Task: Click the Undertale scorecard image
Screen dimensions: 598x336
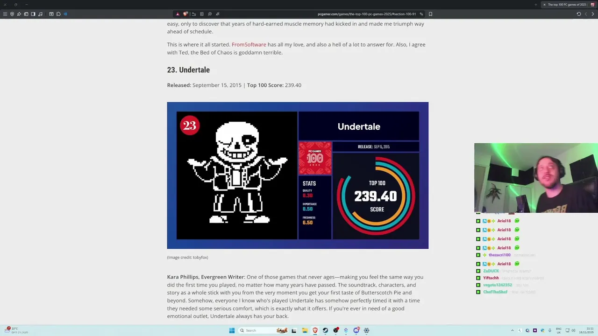Action: pos(298,175)
